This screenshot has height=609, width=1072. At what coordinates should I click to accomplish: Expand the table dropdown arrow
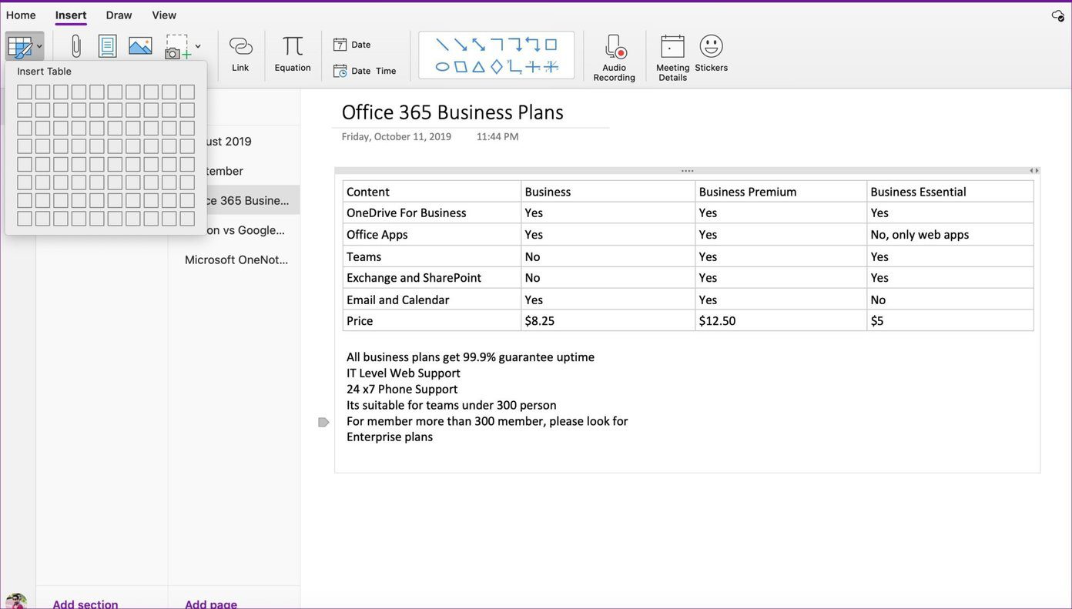39,47
